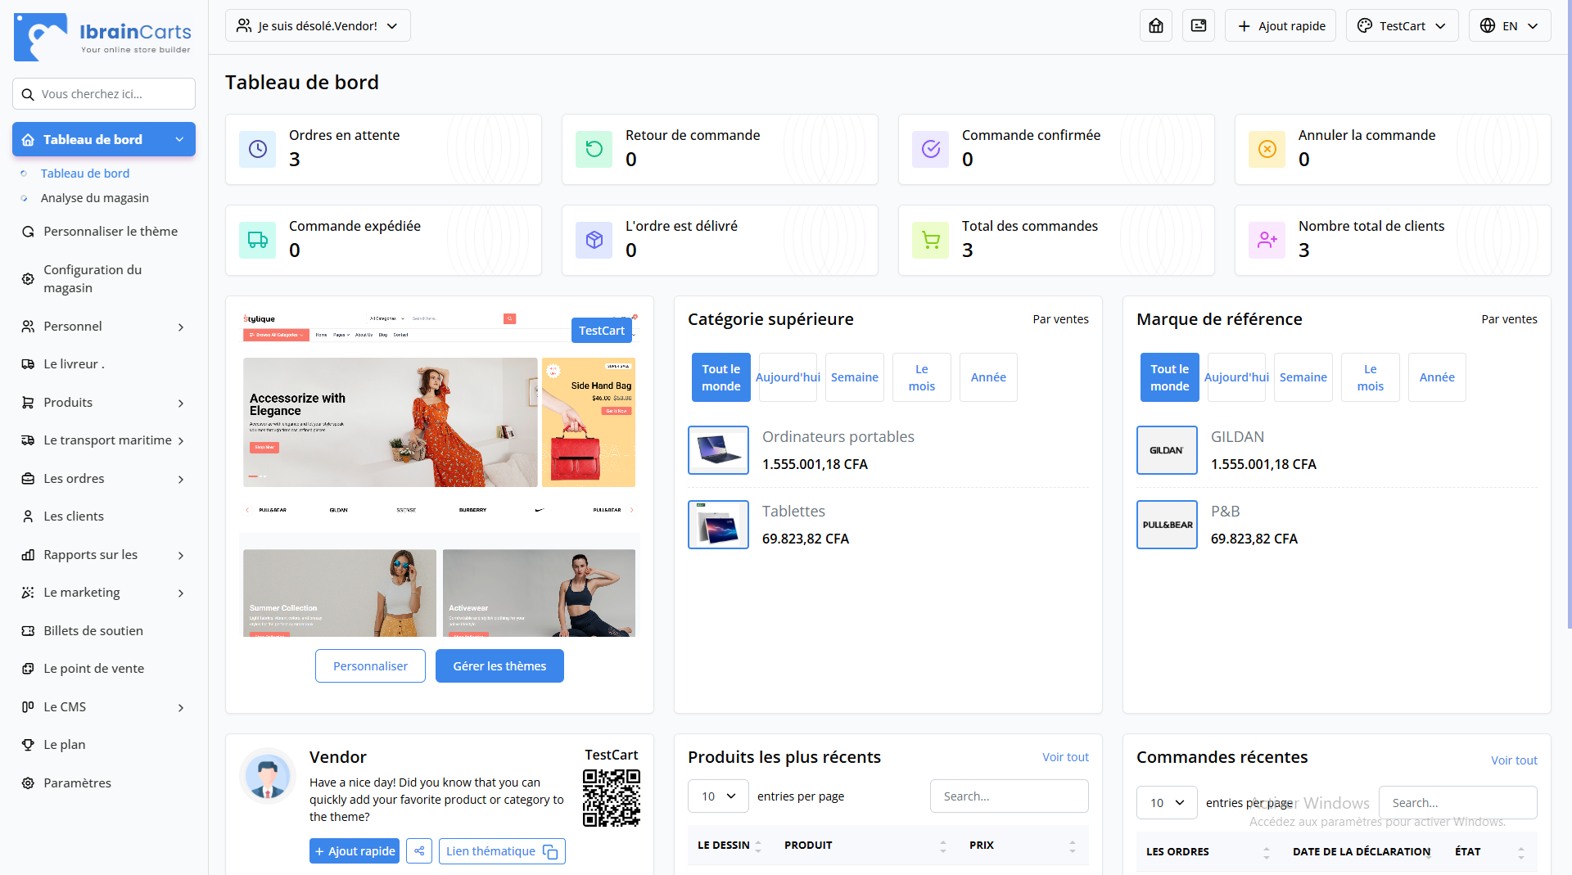Click the POS card icon beside home icon
The width and height of the screenshot is (1572, 875).
pyautogui.click(x=1198, y=26)
